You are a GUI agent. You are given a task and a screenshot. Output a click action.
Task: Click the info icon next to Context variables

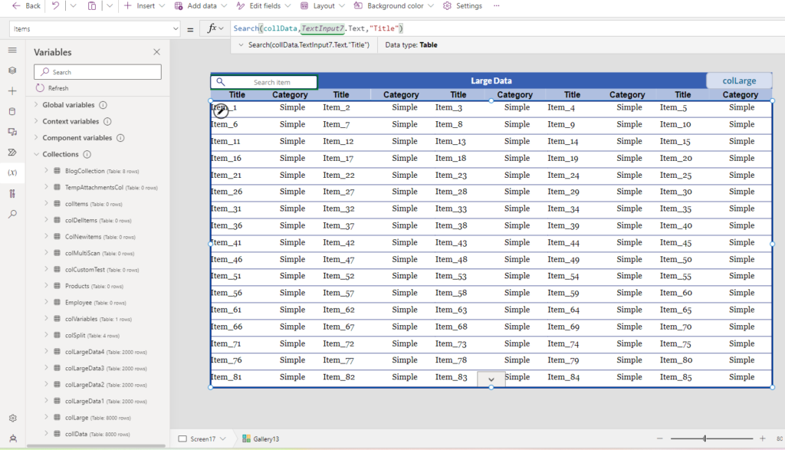pyautogui.click(x=107, y=122)
